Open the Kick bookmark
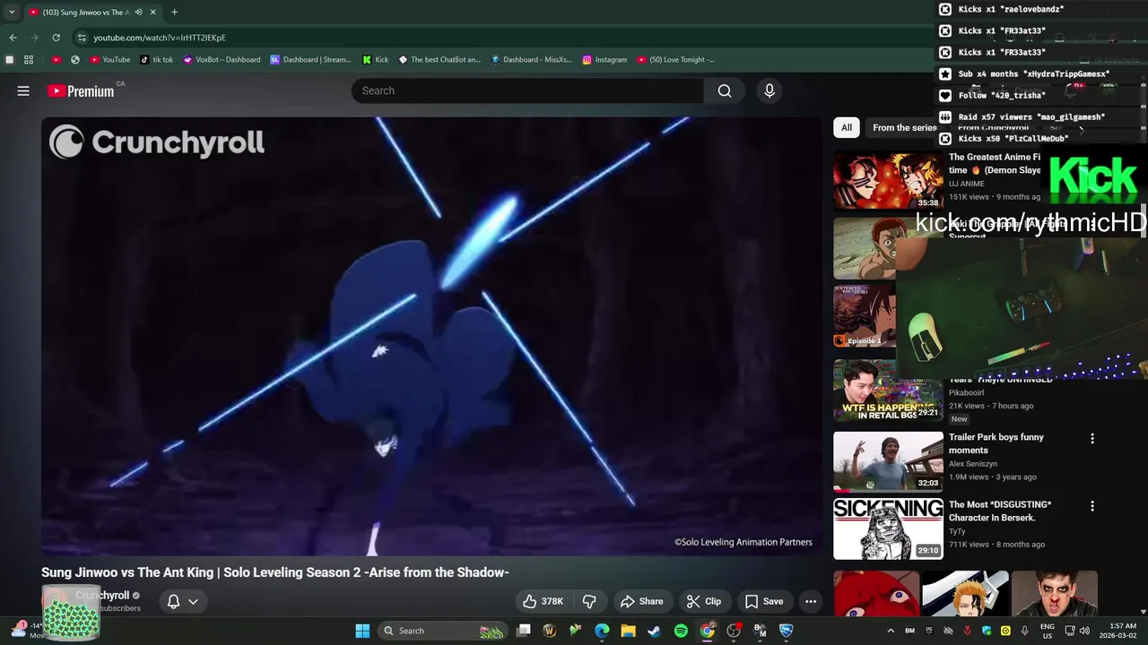The height and width of the screenshot is (645, 1148). coord(376,60)
